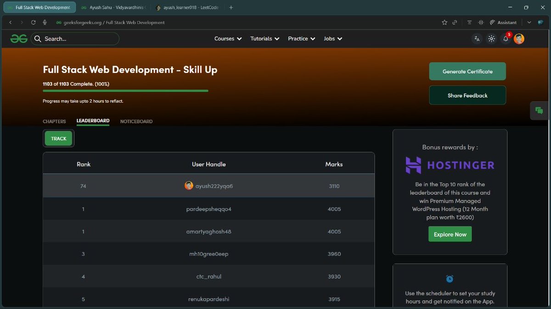Click user handle ctc_rahul
The image size is (551, 309).
[x=209, y=276]
